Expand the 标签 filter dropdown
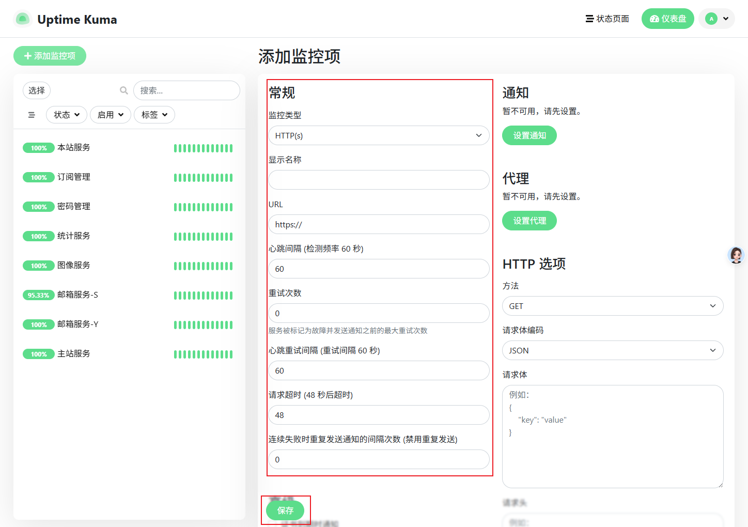This screenshot has height=527, width=748. [x=154, y=115]
